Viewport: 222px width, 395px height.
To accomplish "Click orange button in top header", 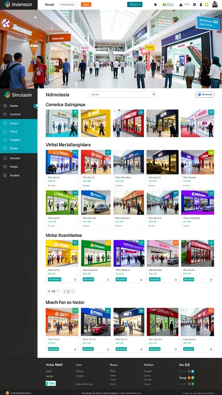I will point(86,4).
